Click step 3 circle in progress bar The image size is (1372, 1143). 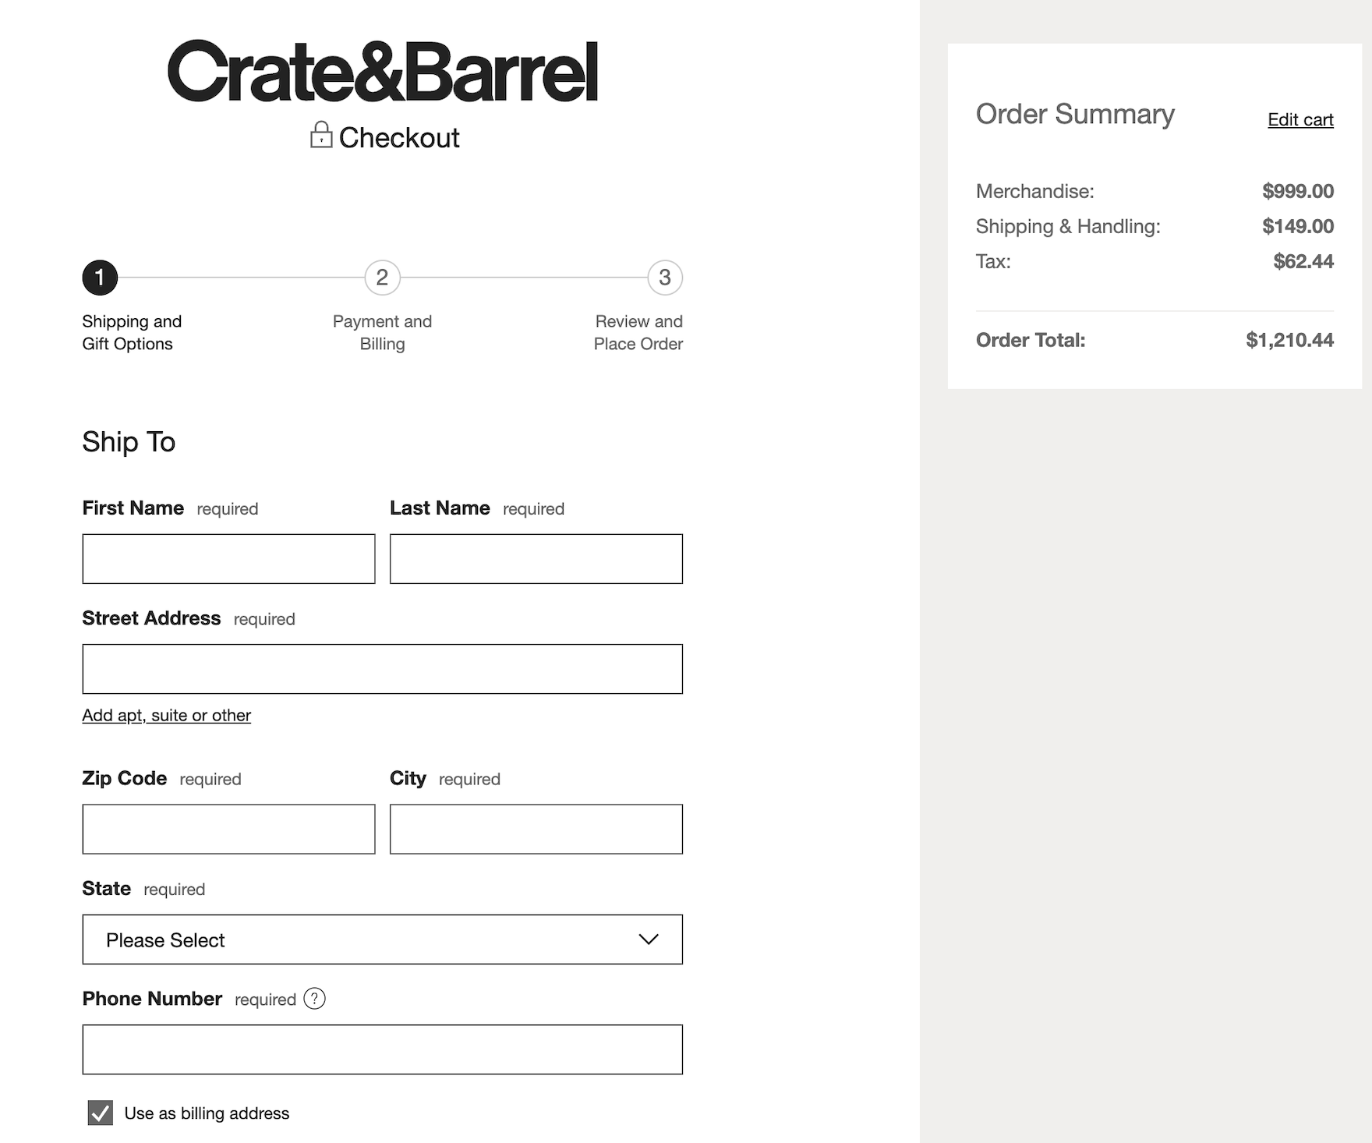coord(664,278)
